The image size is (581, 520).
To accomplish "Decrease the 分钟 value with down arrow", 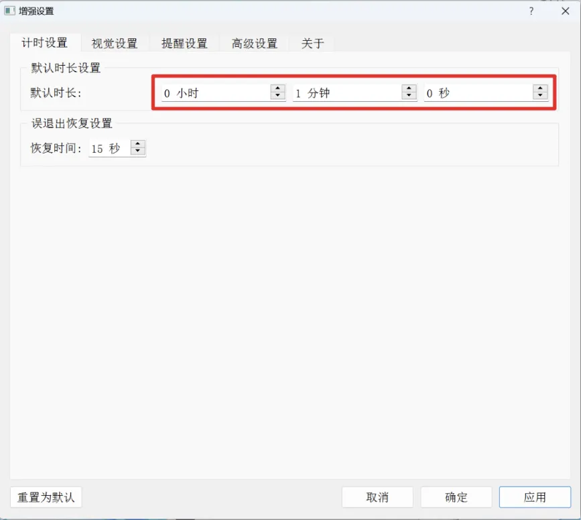I will [409, 96].
